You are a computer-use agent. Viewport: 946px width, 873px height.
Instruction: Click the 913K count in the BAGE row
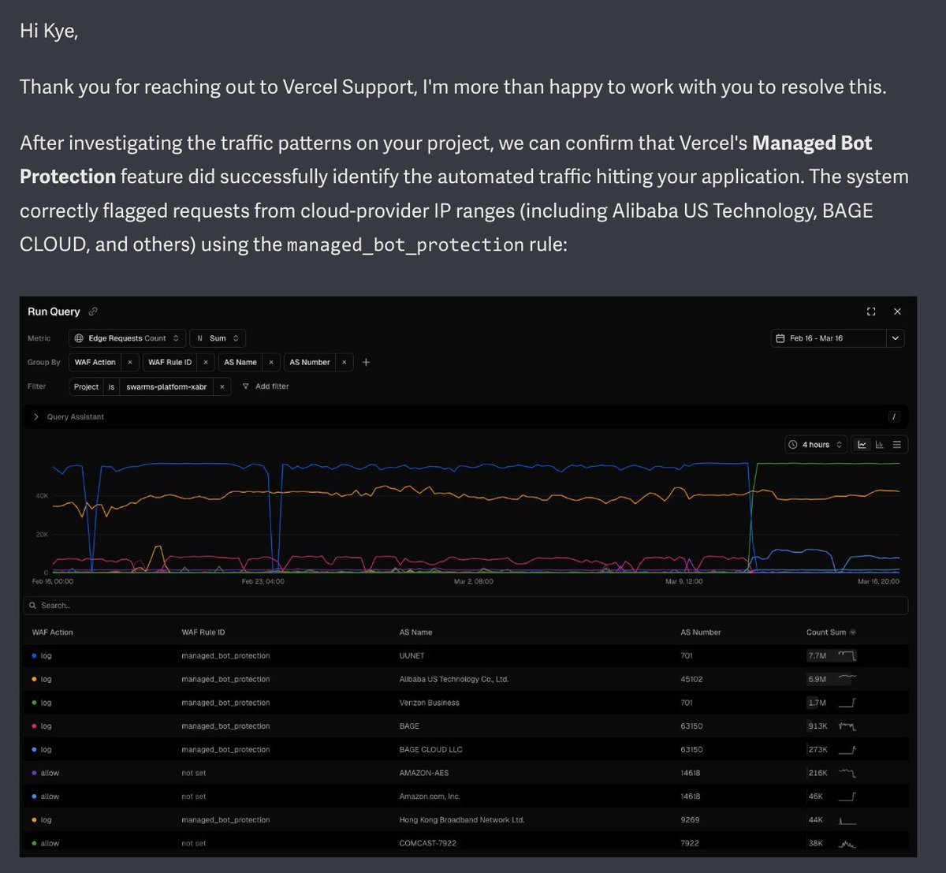[x=818, y=726]
